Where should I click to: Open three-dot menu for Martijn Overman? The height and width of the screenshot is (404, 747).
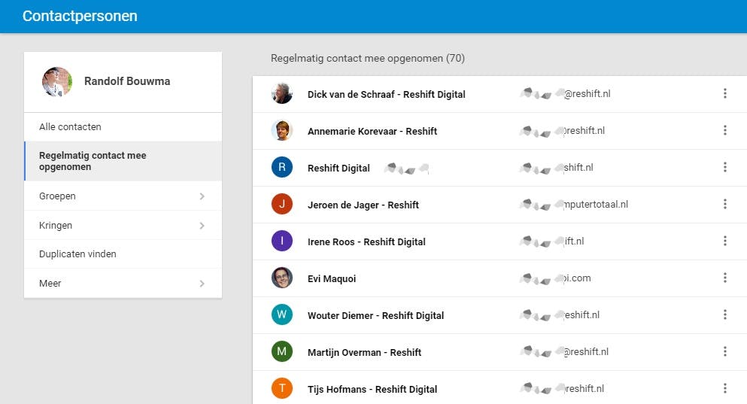(725, 352)
